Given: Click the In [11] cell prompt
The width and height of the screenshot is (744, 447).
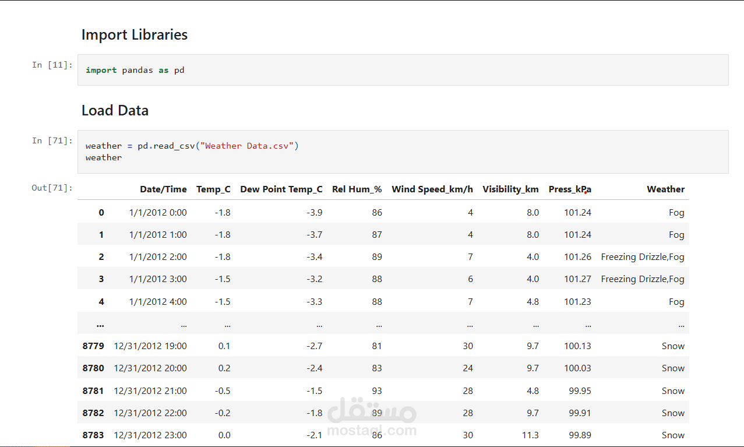Looking at the screenshot, I should coord(52,65).
